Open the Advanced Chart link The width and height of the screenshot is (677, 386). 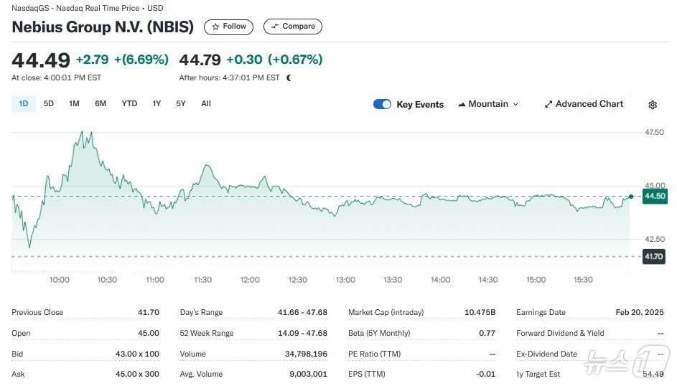589,104
